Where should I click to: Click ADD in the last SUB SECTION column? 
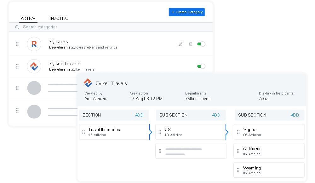tap(295, 115)
